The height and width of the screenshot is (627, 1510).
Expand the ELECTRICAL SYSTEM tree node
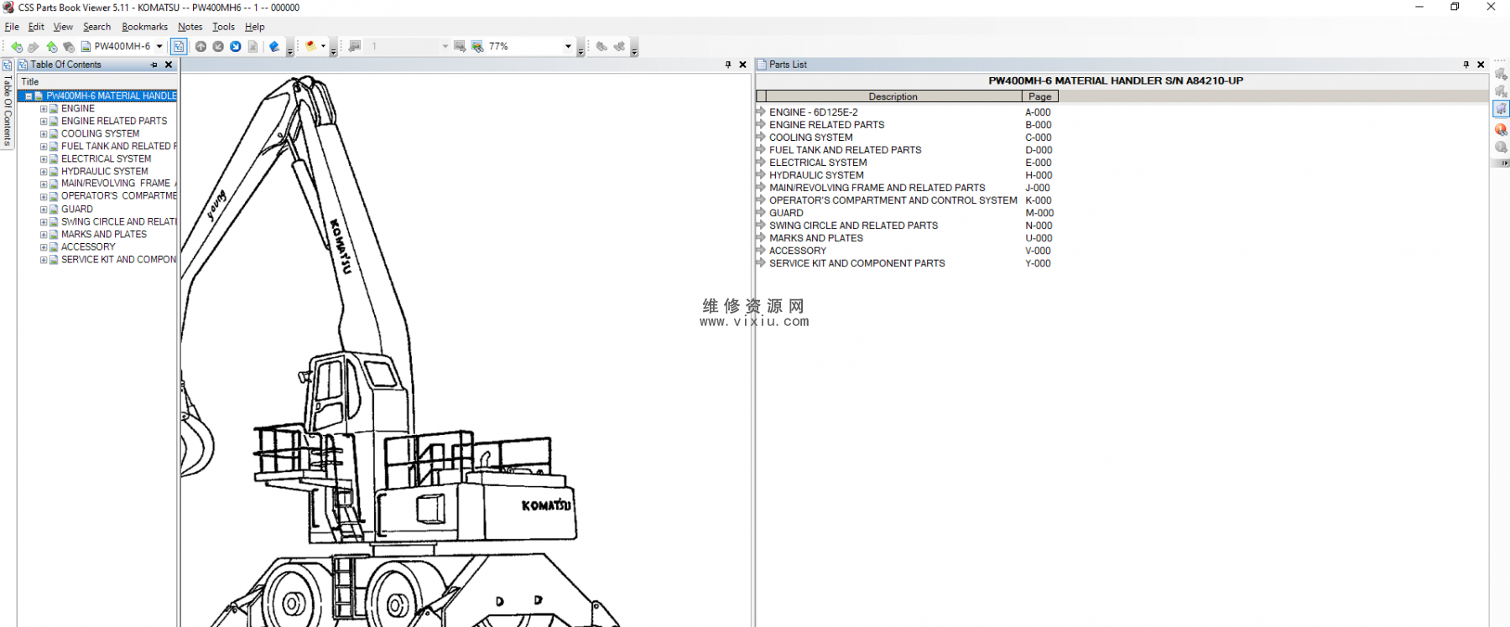pos(44,159)
